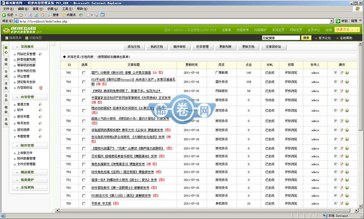Viewport: 364px width, 219px height.
Task: Click the edit pencil icon in row 764
Action: (x=341, y=82)
